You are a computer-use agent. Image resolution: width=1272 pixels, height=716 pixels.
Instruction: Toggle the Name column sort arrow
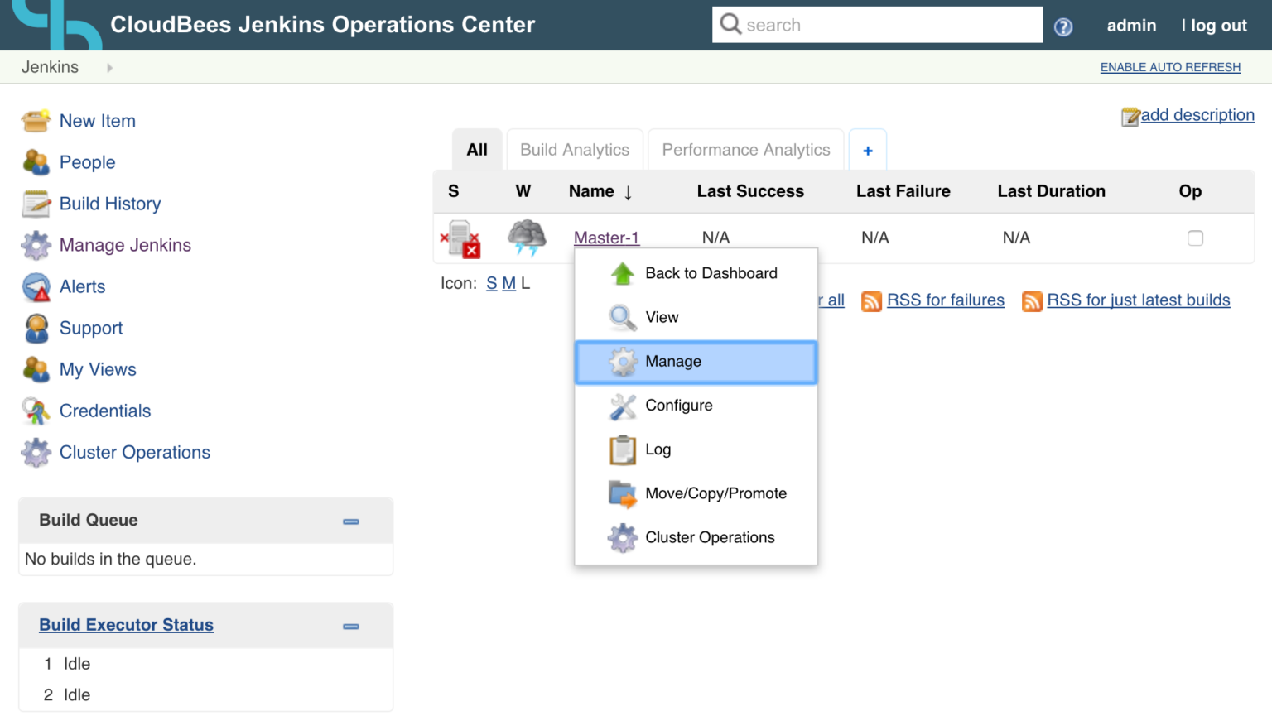tap(628, 191)
